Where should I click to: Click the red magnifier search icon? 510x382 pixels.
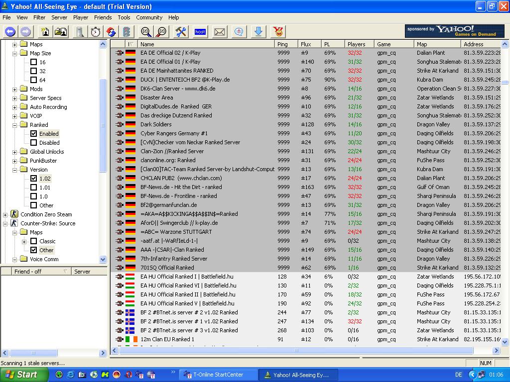click(161, 31)
